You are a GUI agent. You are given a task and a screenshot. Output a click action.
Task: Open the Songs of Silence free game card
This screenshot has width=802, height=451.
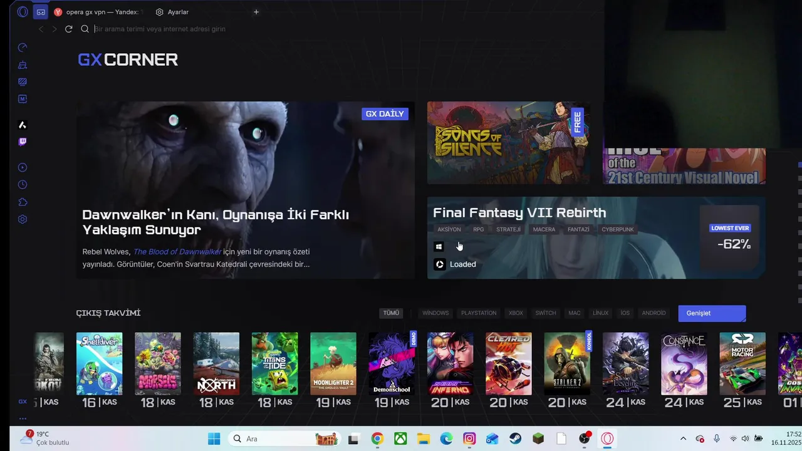click(509, 143)
